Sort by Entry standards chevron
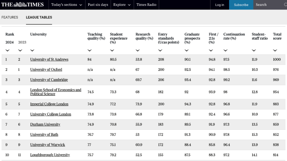The height and width of the screenshot is (161, 287). point(160,50)
